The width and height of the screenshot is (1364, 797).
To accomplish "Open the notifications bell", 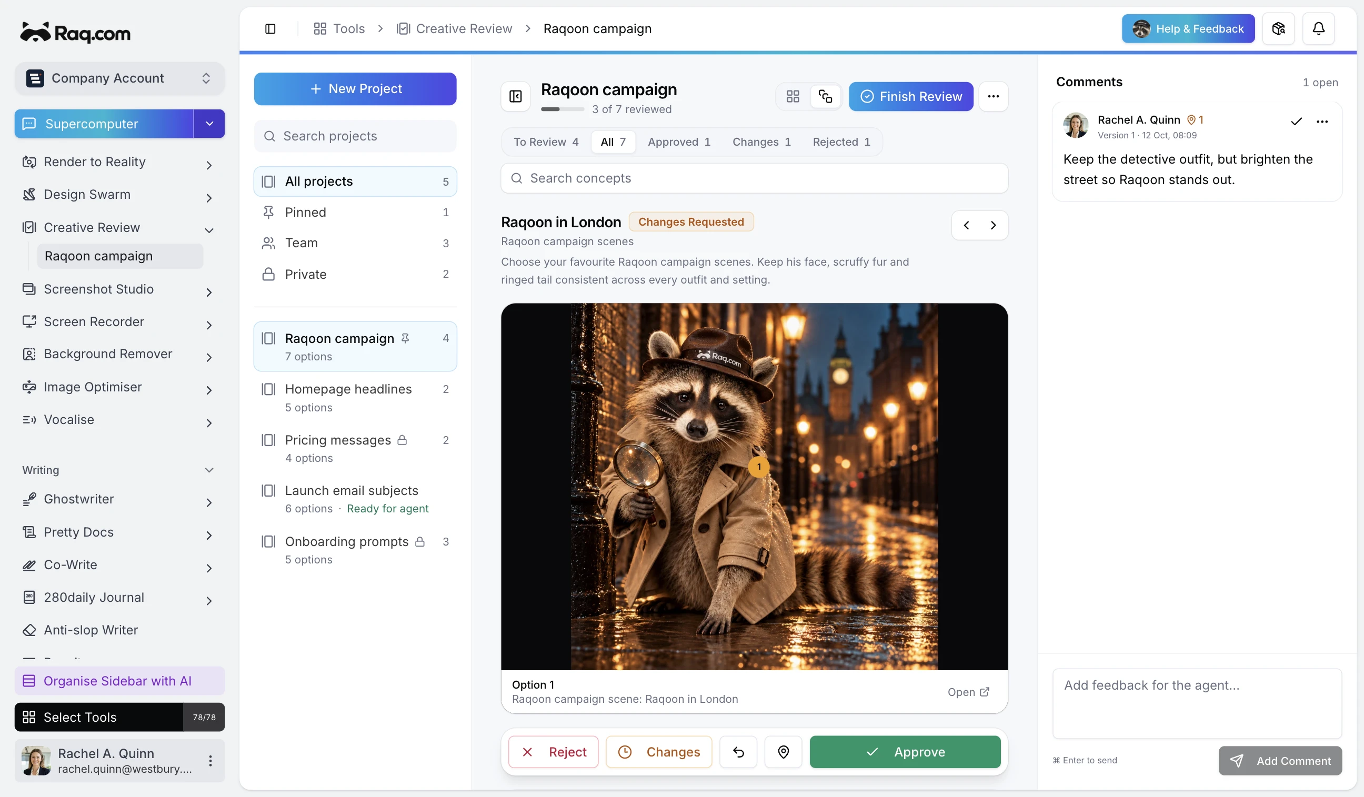I will tap(1319, 29).
